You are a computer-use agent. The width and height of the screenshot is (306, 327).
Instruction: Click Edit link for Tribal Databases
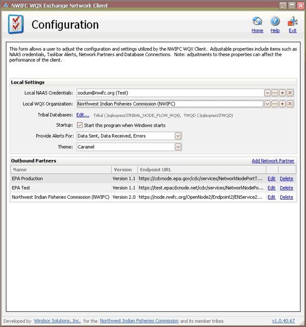pyautogui.click(x=83, y=115)
